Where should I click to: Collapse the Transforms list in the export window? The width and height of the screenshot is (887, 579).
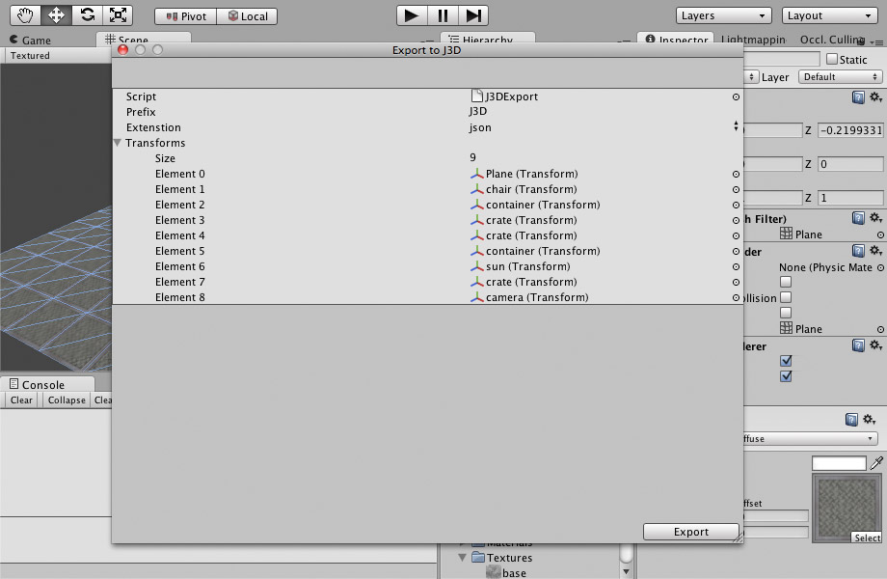pyautogui.click(x=117, y=142)
